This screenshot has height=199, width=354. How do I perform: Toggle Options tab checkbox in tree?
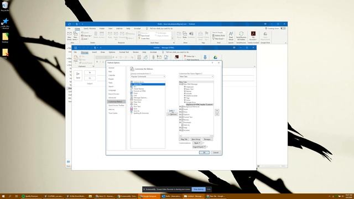[x=183, y=114]
